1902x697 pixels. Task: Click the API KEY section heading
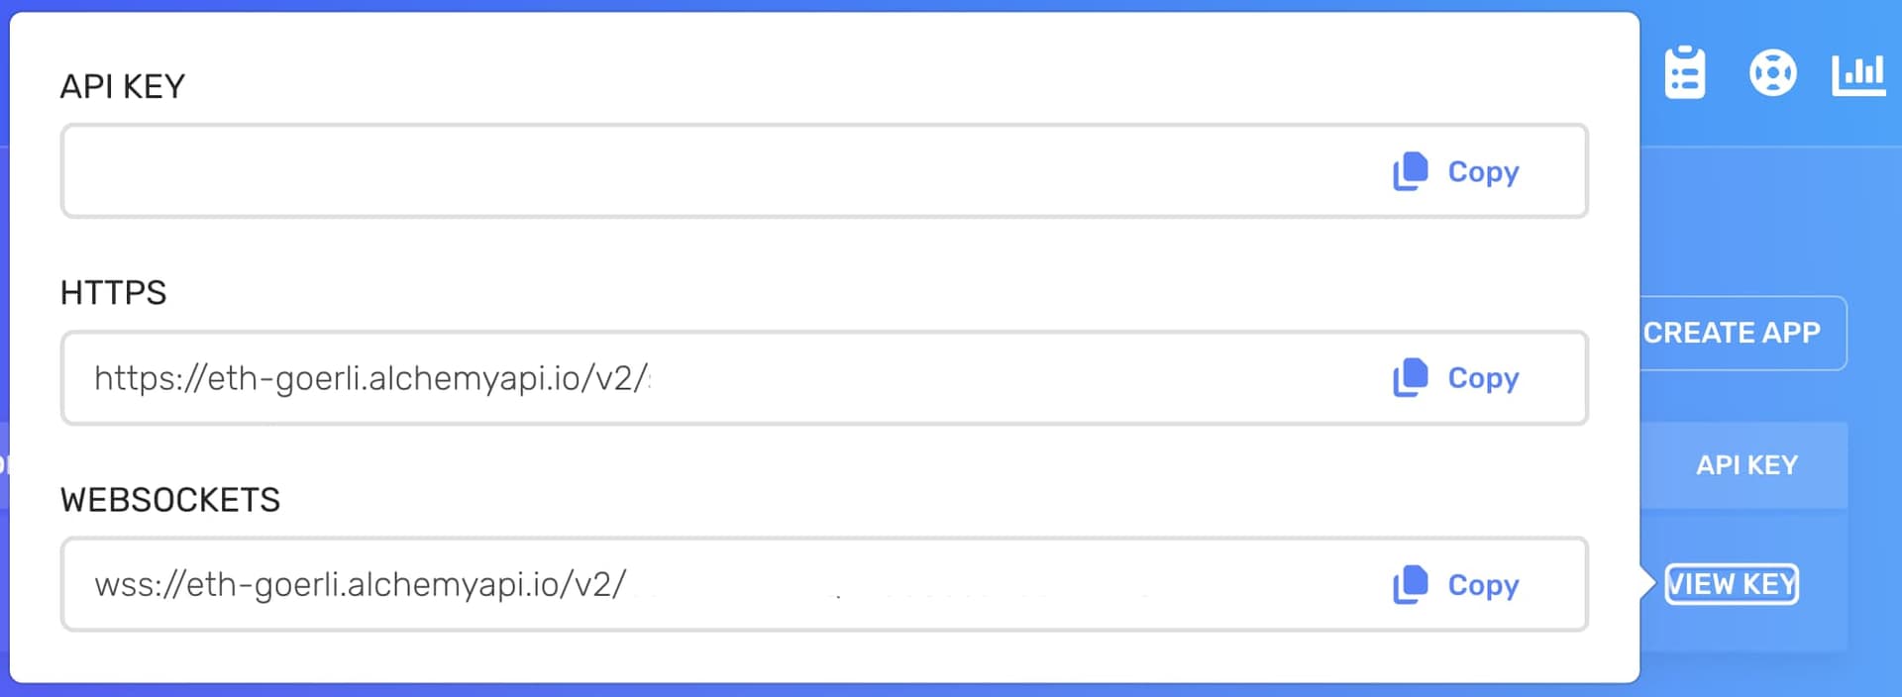[x=123, y=85]
